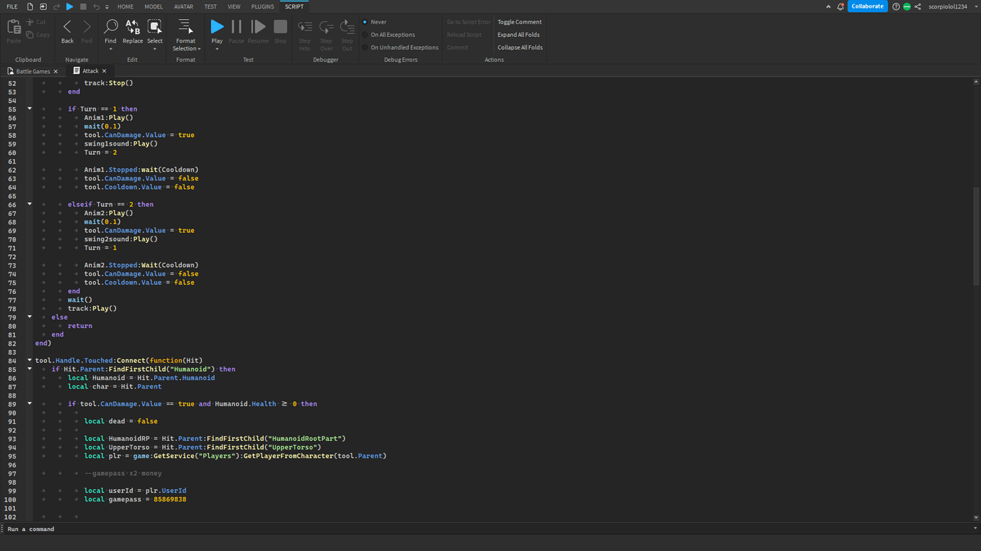This screenshot has width=981, height=551.
Task: Open the Select dropdown arrow
Action: coord(154,49)
